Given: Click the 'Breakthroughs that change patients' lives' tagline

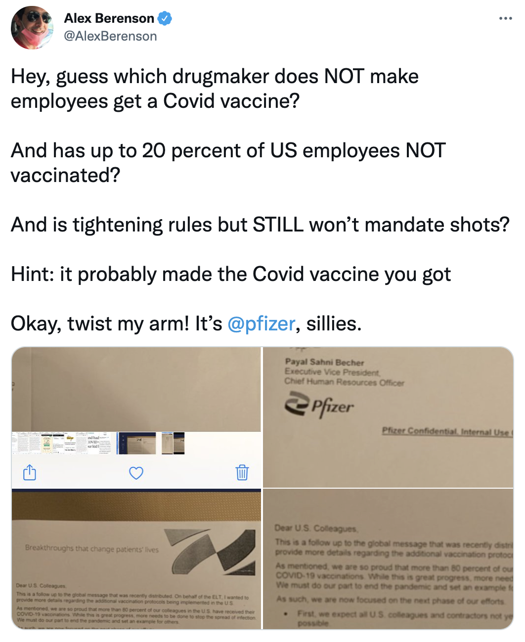Looking at the screenshot, I should coord(92,549).
